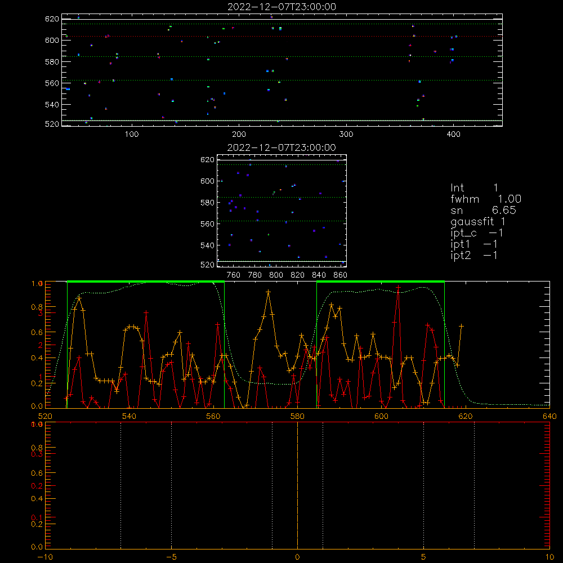Image resolution: width=563 pixels, height=563 pixels.
Task: Click the right thick green bar in profile plot
Action: 381,282
